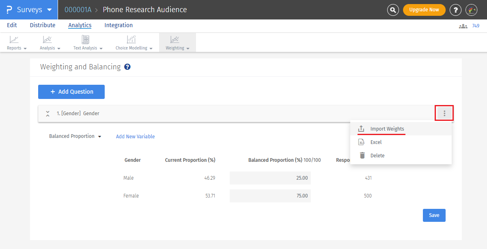Viewport: 487px width, 249px height.
Task: Open the three-dot options menu for Gender
Action: 444,114
